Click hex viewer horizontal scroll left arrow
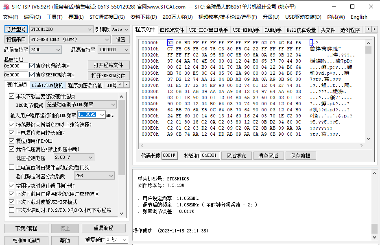Image resolution: width=380 pixels, height=245 pixels. 142,145
